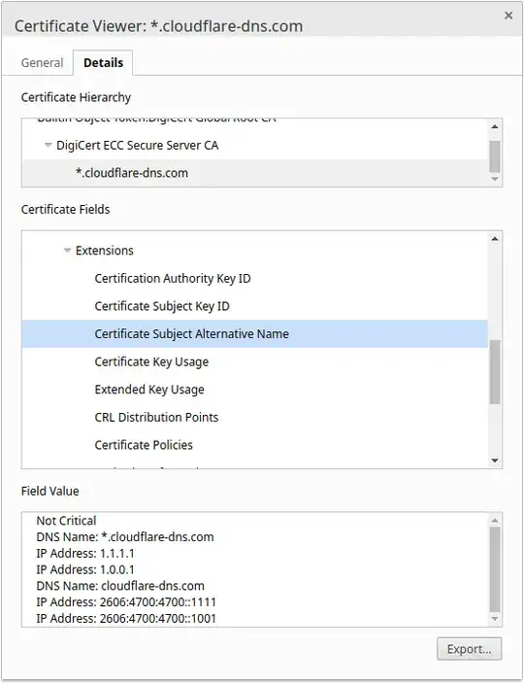
Task: Click Field Value scroll down arrow
Action: pyautogui.click(x=494, y=619)
